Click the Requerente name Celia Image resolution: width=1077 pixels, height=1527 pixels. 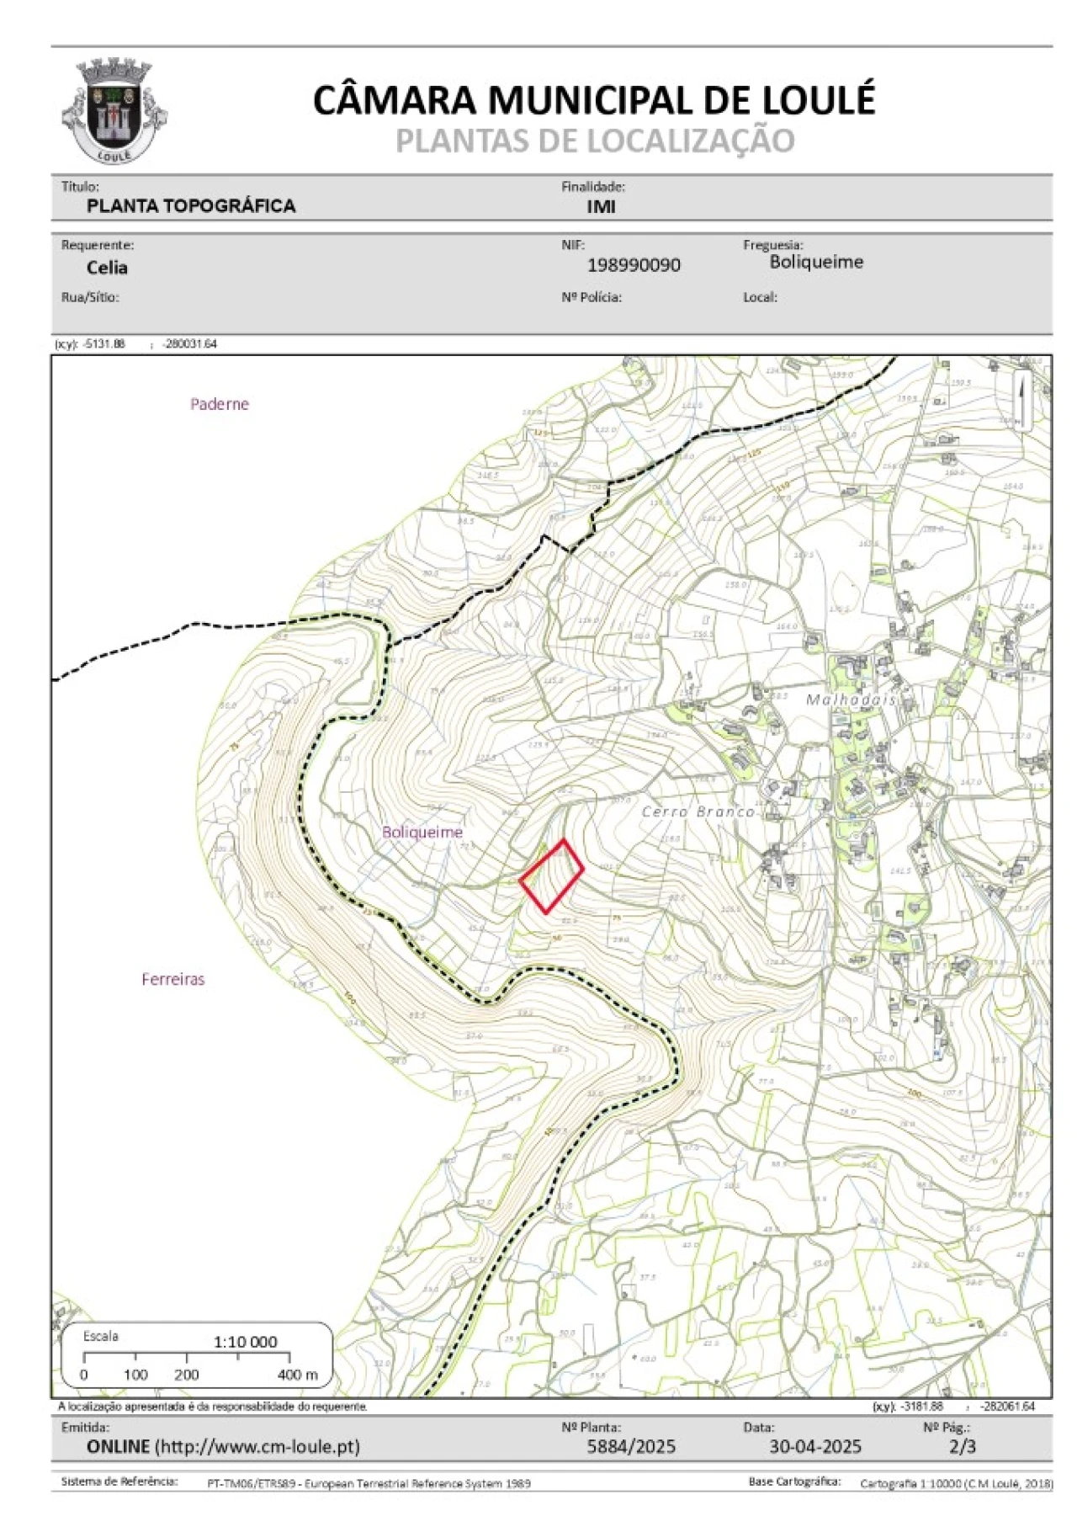[107, 268]
